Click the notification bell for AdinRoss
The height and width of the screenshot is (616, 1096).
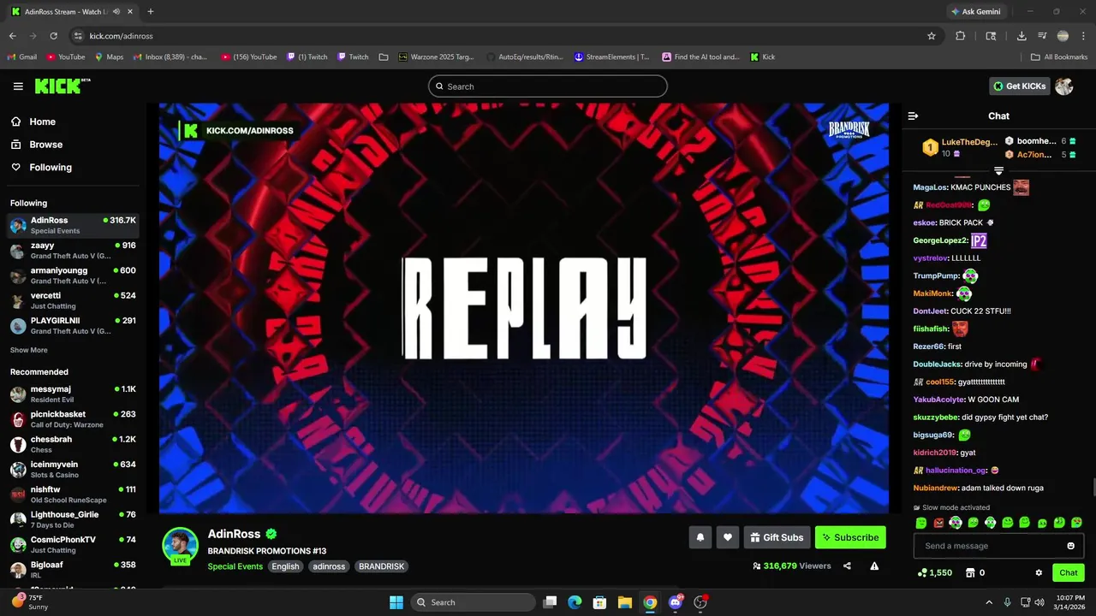(x=700, y=537)
